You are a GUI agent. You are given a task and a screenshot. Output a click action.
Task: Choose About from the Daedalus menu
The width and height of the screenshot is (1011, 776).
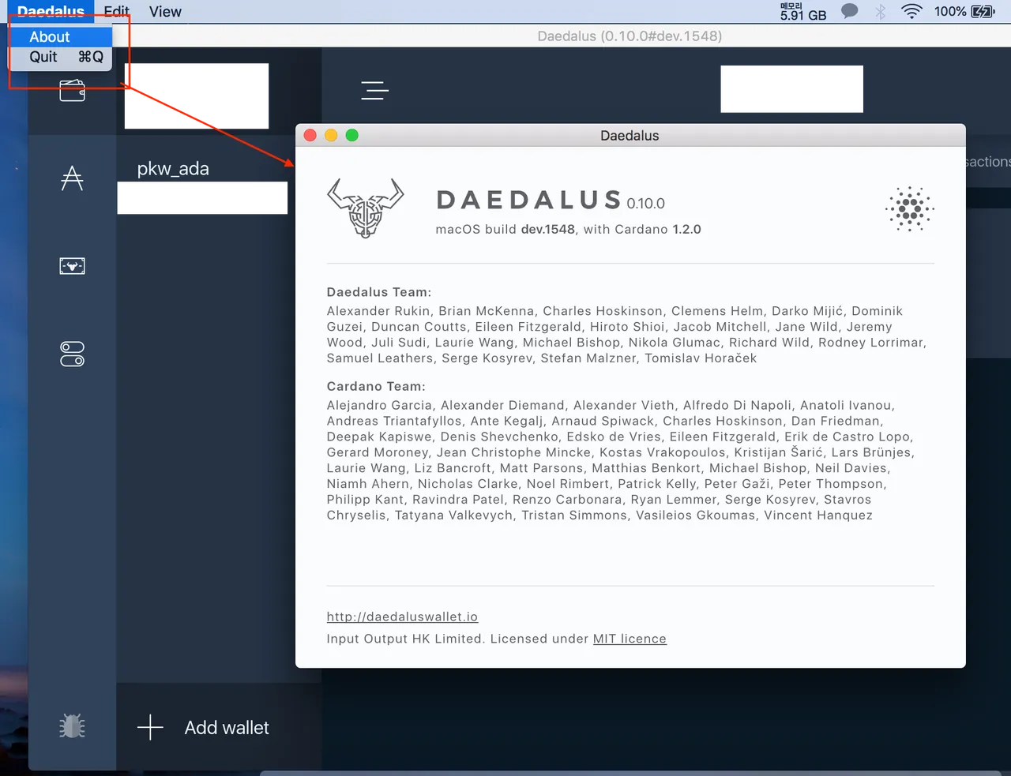tap(61, 36)
